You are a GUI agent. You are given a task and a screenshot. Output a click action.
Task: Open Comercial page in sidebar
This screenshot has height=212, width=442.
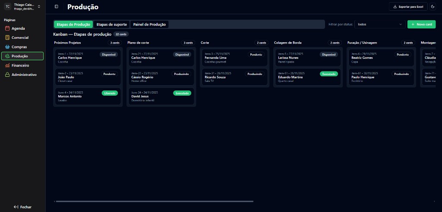(x=22, y=37)
